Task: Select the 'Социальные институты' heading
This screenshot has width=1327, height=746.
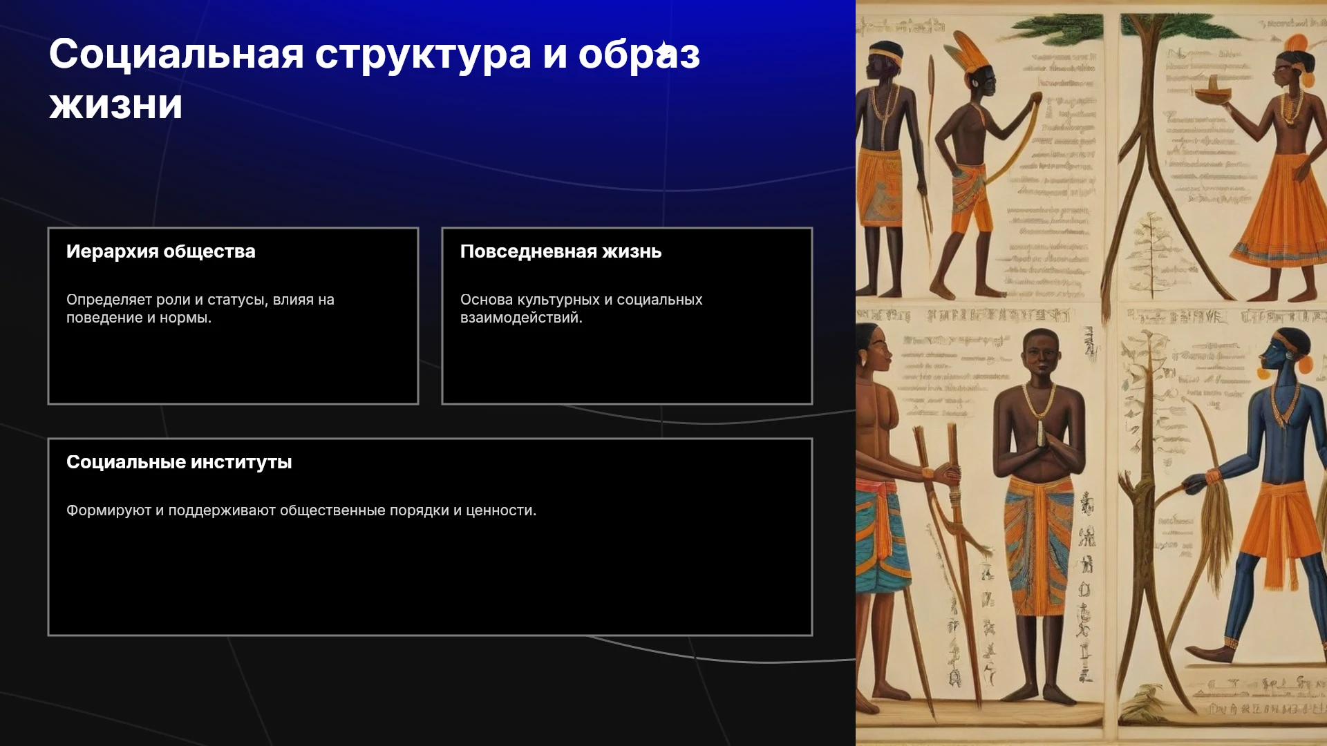Action: click(x=179, y=462)
